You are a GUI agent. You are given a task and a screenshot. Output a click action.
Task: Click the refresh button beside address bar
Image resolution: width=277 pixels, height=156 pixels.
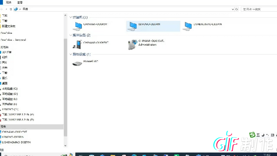coord(237,9)
